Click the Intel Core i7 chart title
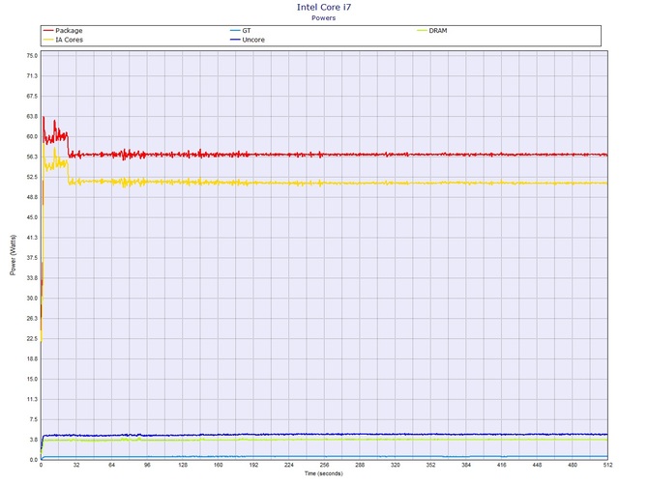Viewport: 648px width, 485px height. (324, 7)
